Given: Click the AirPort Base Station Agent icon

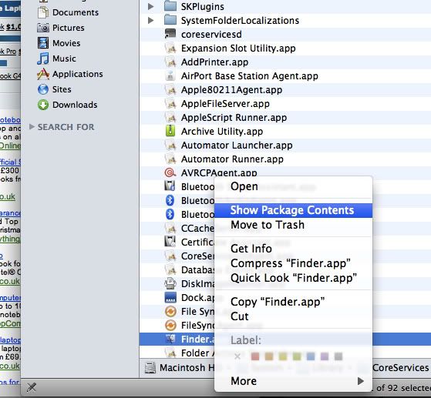Looking at the screenshot, I should 170,75.
